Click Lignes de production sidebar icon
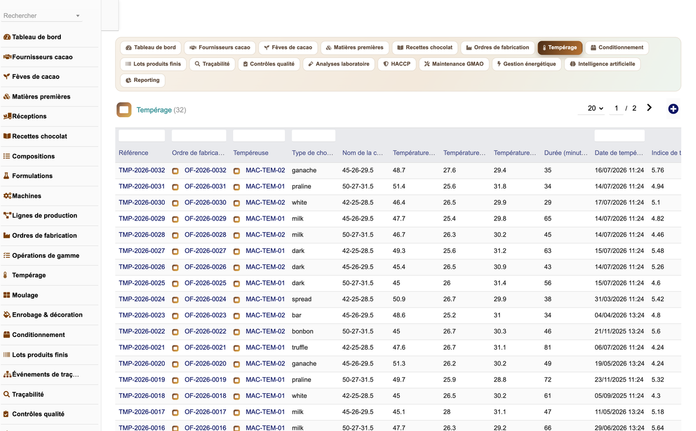The height and width of the screenshot is (431, 696). [7, 215]
